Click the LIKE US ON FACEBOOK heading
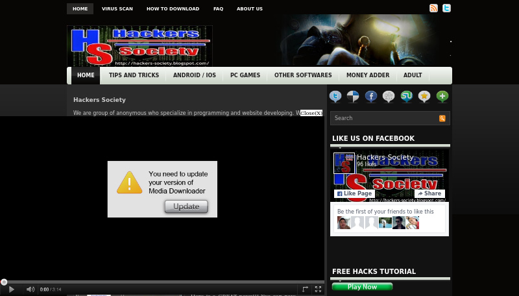Screen dimensions: 519x296 [373, 138]
